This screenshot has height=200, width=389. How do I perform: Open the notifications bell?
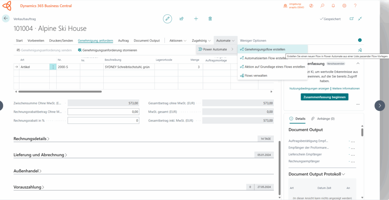pos(333,5)
